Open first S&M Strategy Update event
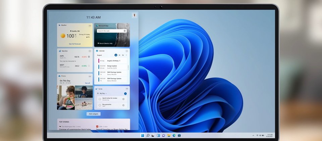This screenshot has height=141, width=322. point(112,73)
